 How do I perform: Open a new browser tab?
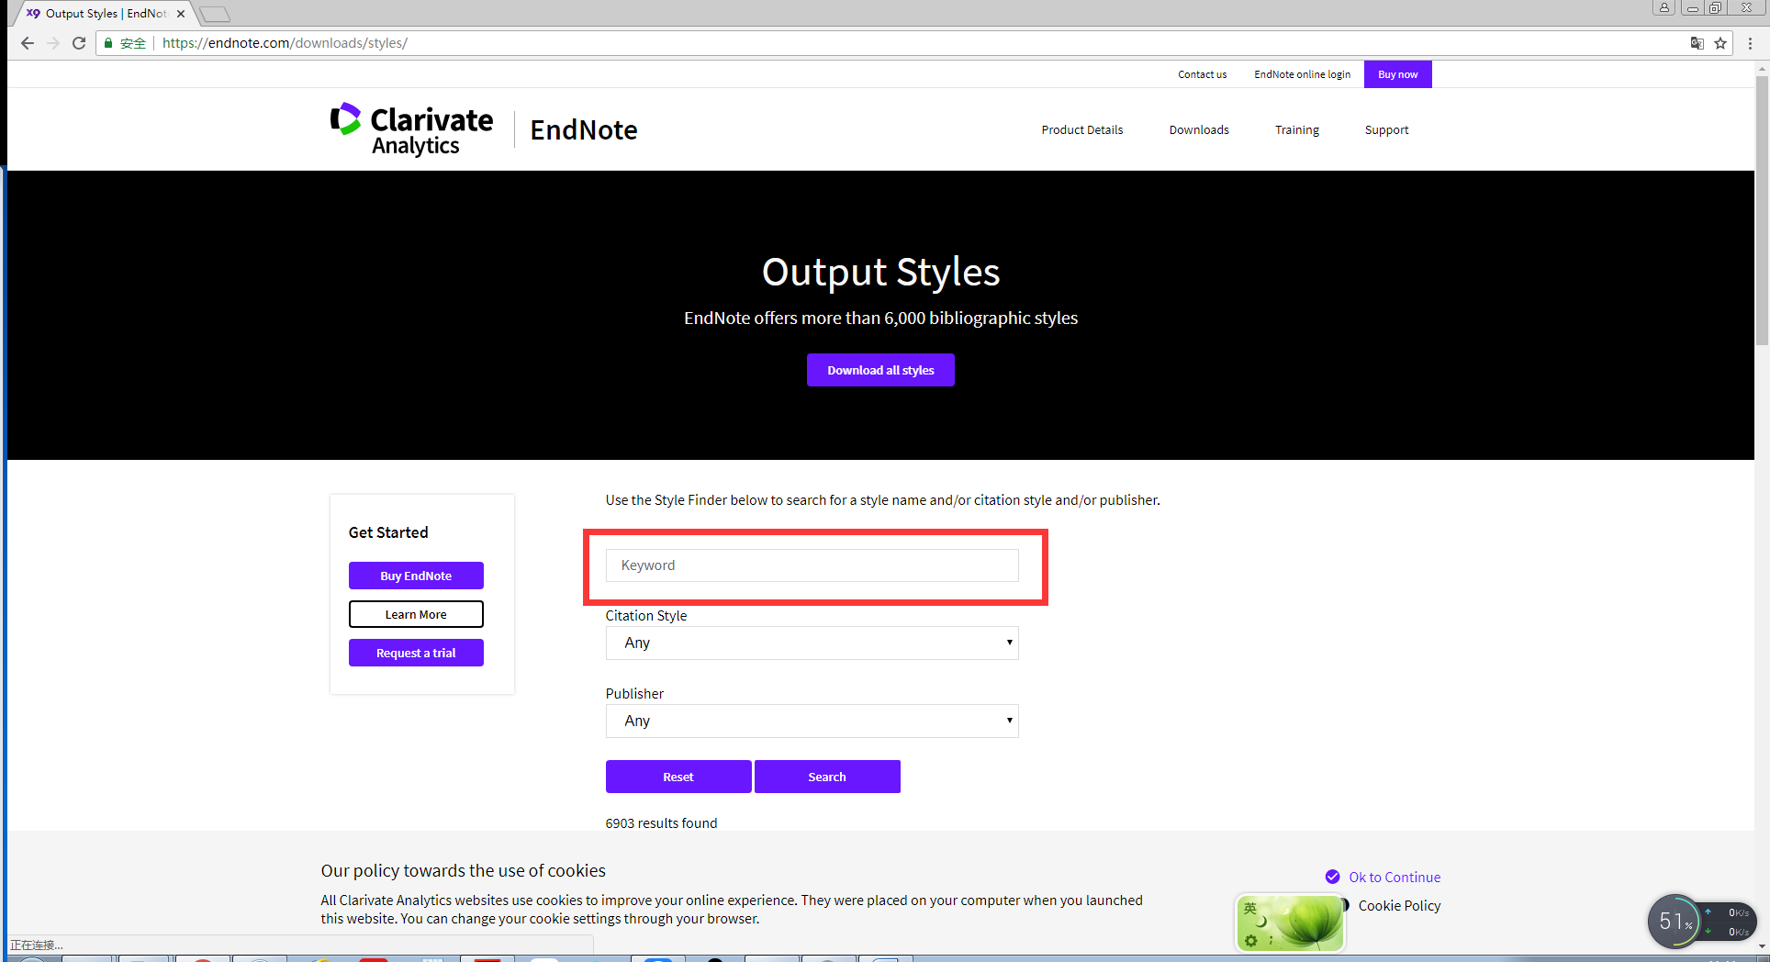point(215,14)
